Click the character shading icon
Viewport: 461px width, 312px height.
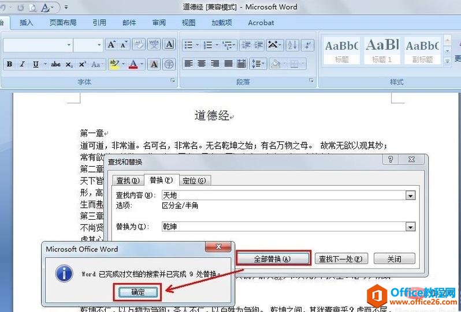(154, 64)
